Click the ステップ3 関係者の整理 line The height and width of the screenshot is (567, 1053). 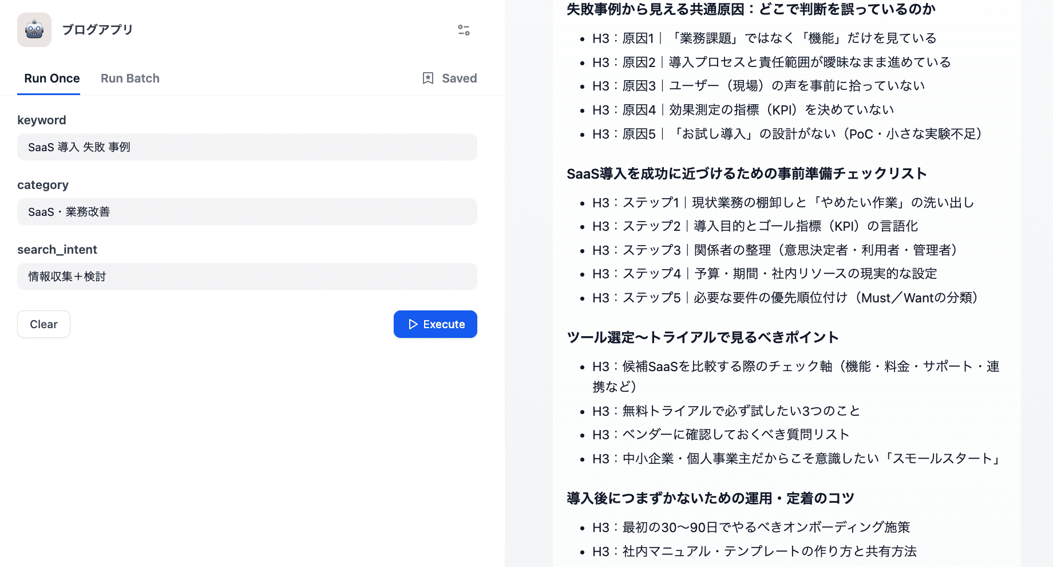tap(775, 250)
